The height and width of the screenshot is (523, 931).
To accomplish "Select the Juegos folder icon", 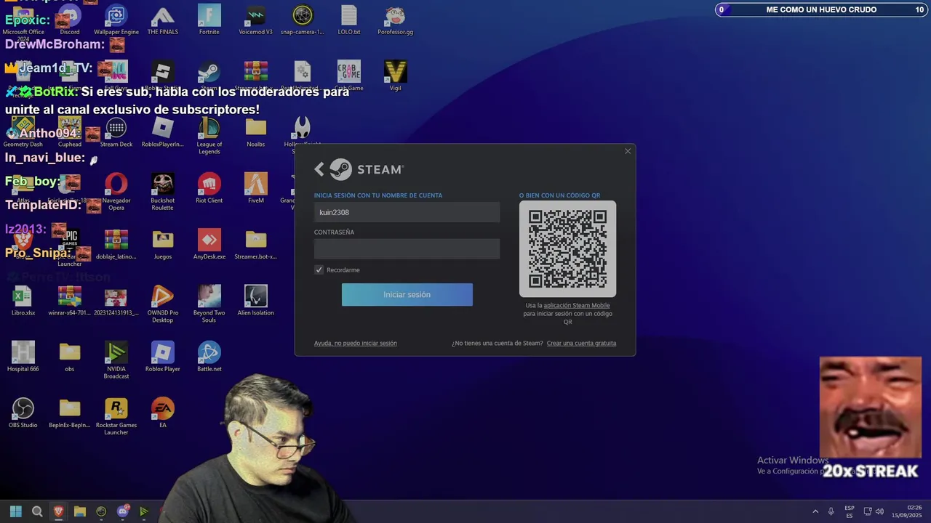I will click(162, 244).
